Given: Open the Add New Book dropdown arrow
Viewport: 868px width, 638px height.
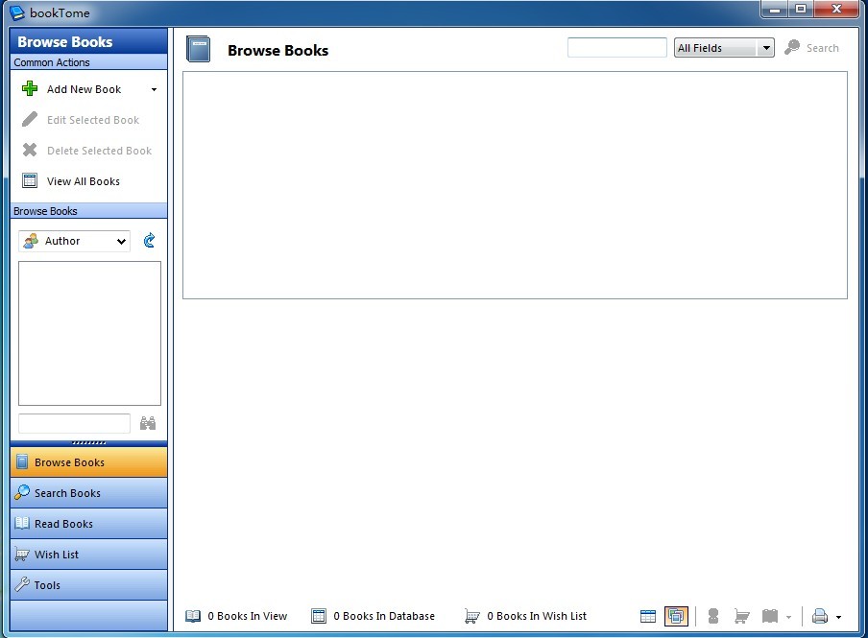Looking at the screenshot, I should [154, 90].
